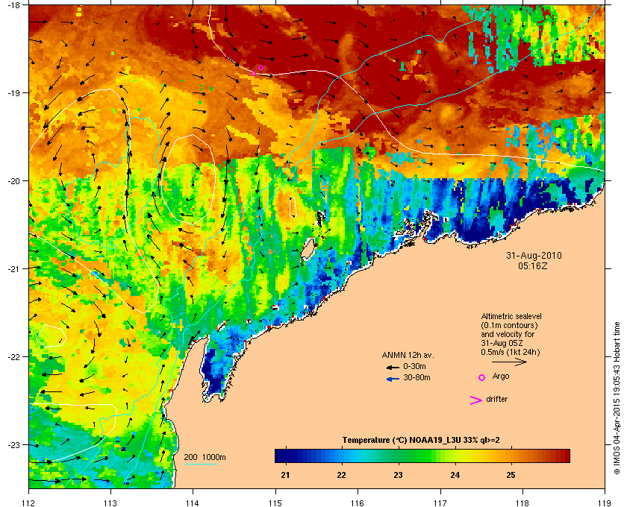627x507 pixels.
Task: Click the "0-30m" legend label
Action: (414, 366)
